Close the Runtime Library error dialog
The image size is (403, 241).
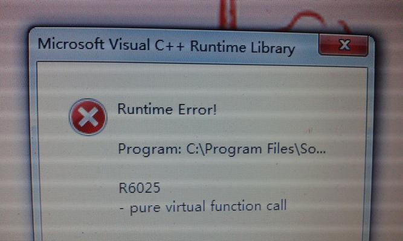(x=343, y=45)
